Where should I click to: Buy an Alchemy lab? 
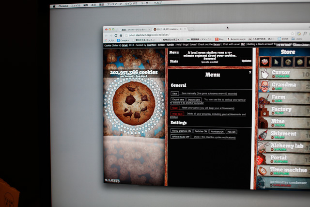point(283,147)
